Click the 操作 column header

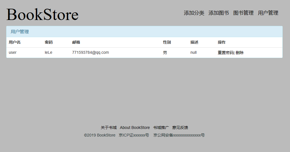[x=221, y=42]
